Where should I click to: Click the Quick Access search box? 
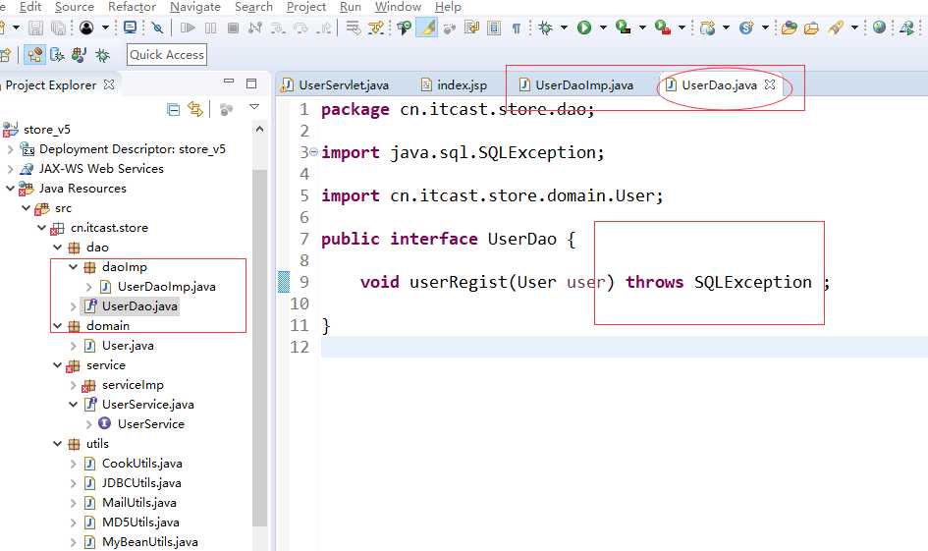pyautogui.click(x=167, y=55)
